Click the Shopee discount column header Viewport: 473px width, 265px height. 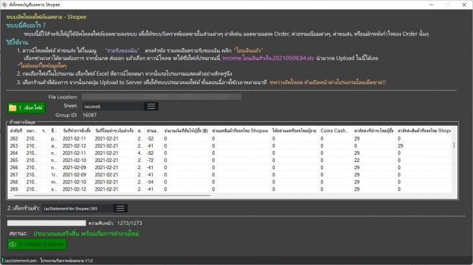(240, 130)
